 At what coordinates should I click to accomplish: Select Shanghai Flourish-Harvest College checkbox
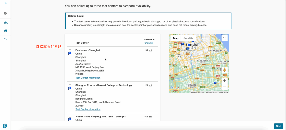[70, 85]
